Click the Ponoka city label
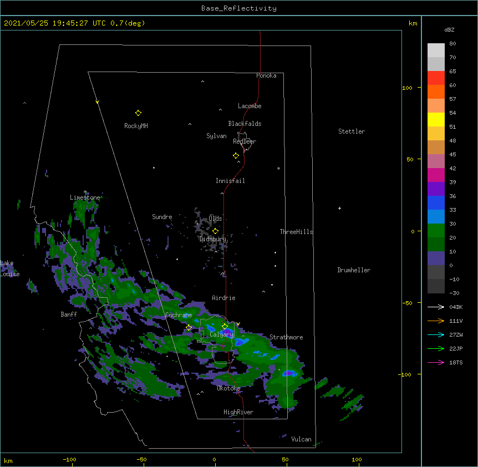 pos(266,75)
